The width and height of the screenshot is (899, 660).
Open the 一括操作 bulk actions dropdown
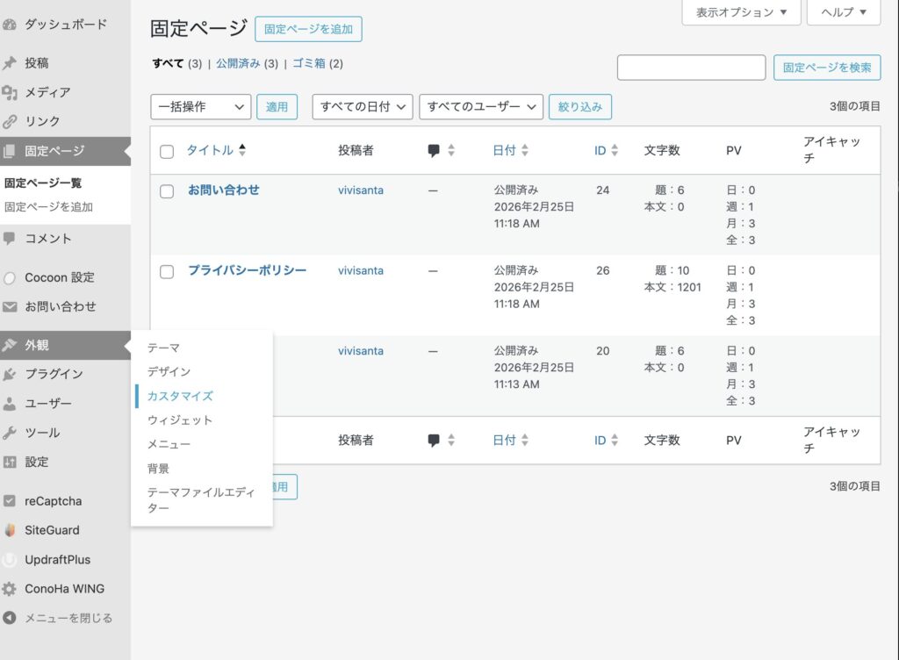(201, 107)
